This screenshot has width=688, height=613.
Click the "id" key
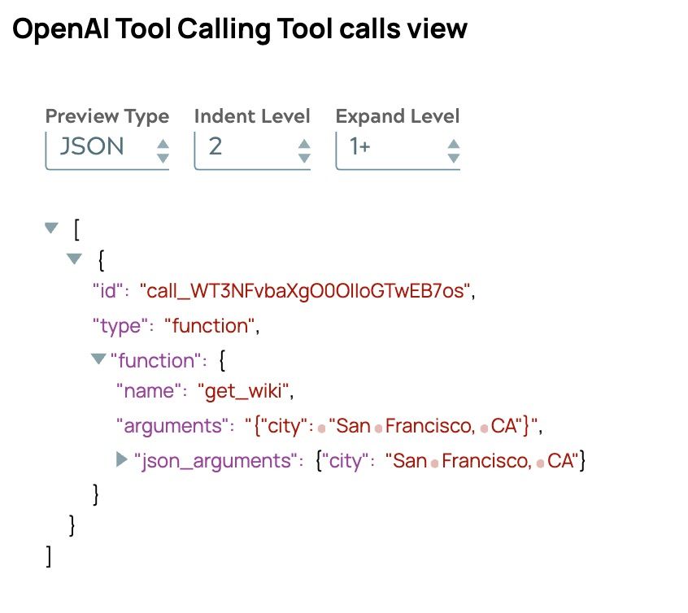click(109, 291)
